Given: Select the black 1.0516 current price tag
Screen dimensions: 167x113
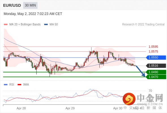Looking at the screenshot, I should 156,66.
